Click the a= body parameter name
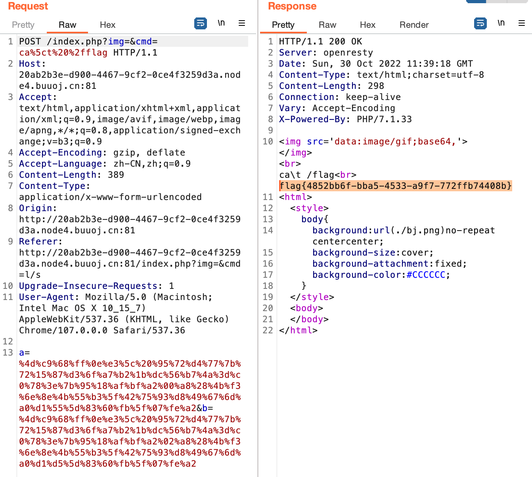 [24, 352]
